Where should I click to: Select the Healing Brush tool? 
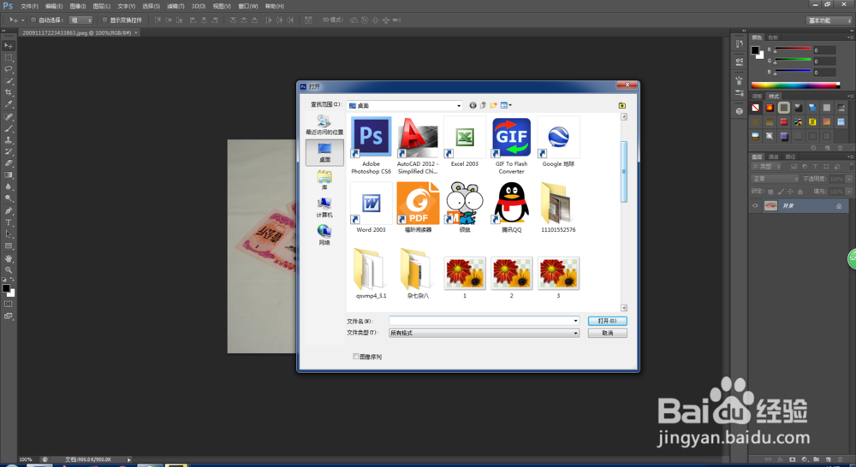(x=9, y=116)
